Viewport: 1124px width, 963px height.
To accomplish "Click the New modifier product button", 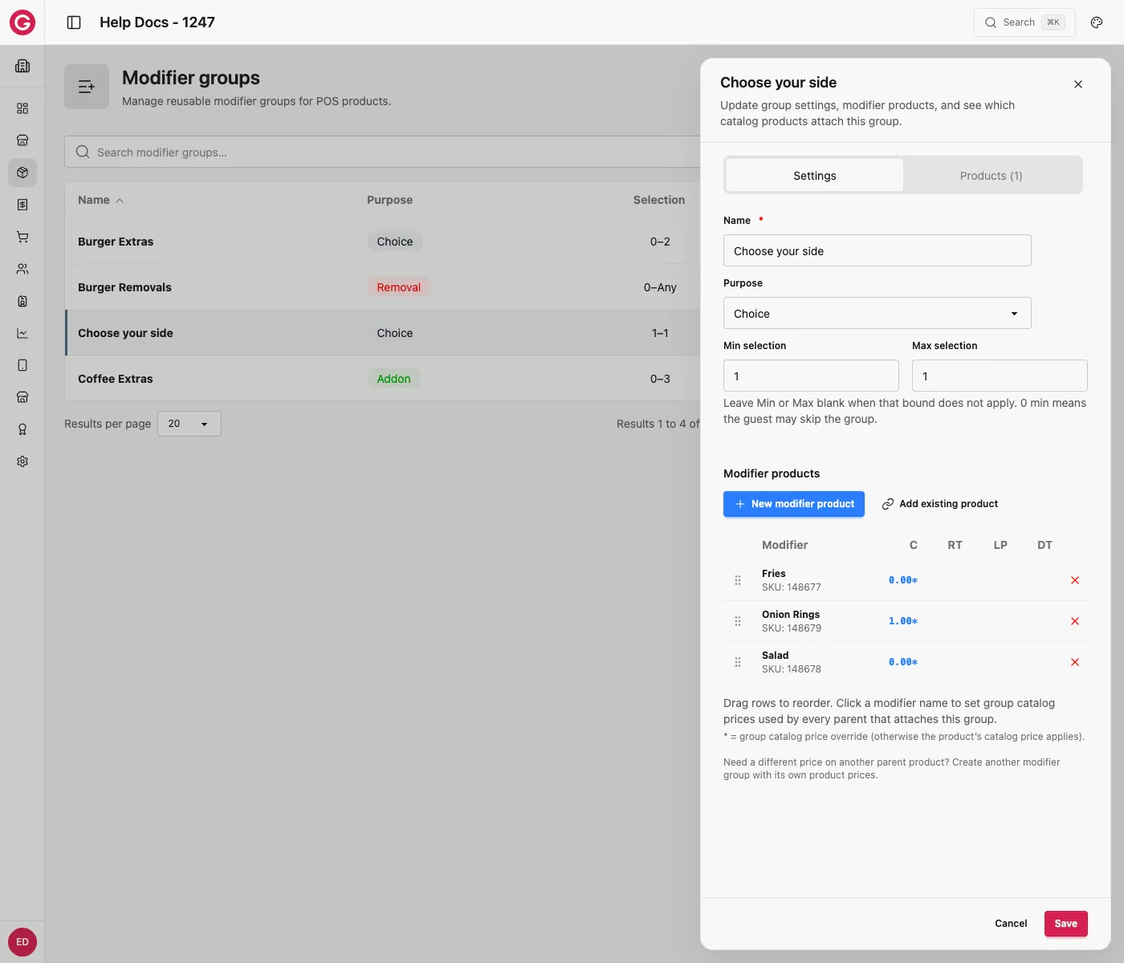I will 794,504.
